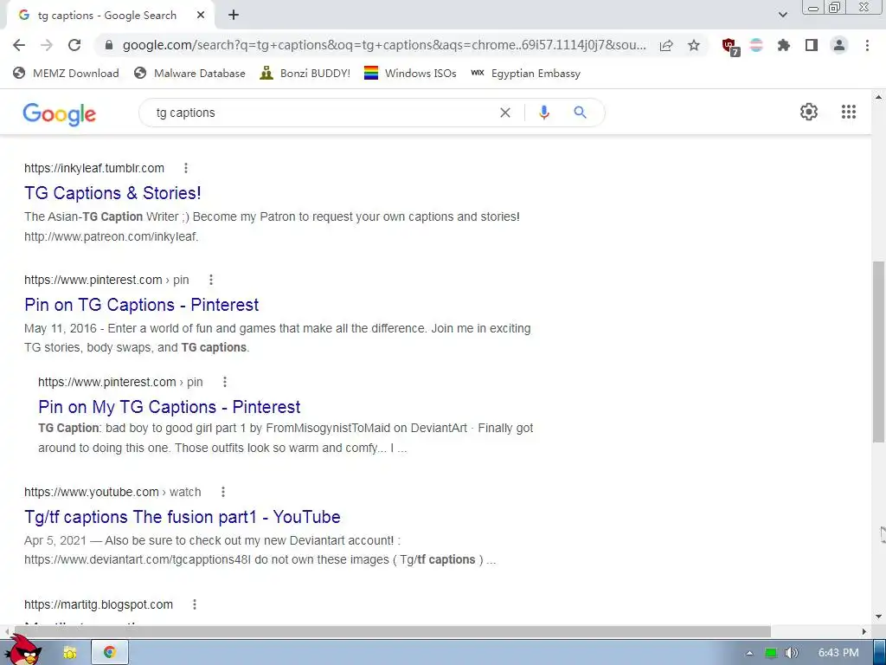The height and width of the screenshot is (665, 886).
Task: Select the Chrome taskbar button
Action: click(x=110, y=653)
